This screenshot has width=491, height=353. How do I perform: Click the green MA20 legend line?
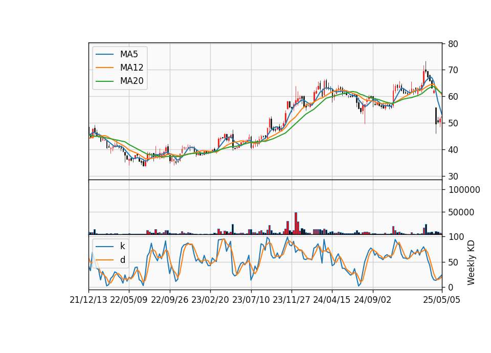[104, 81]
